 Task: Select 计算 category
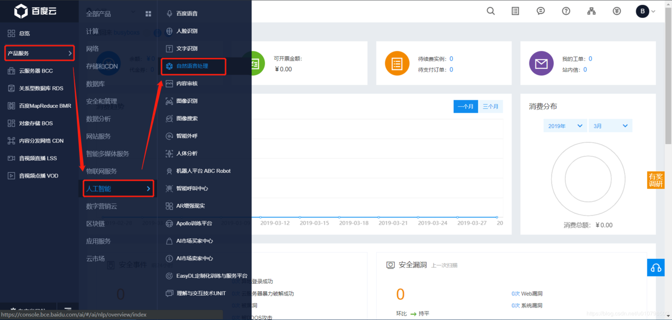92,31
